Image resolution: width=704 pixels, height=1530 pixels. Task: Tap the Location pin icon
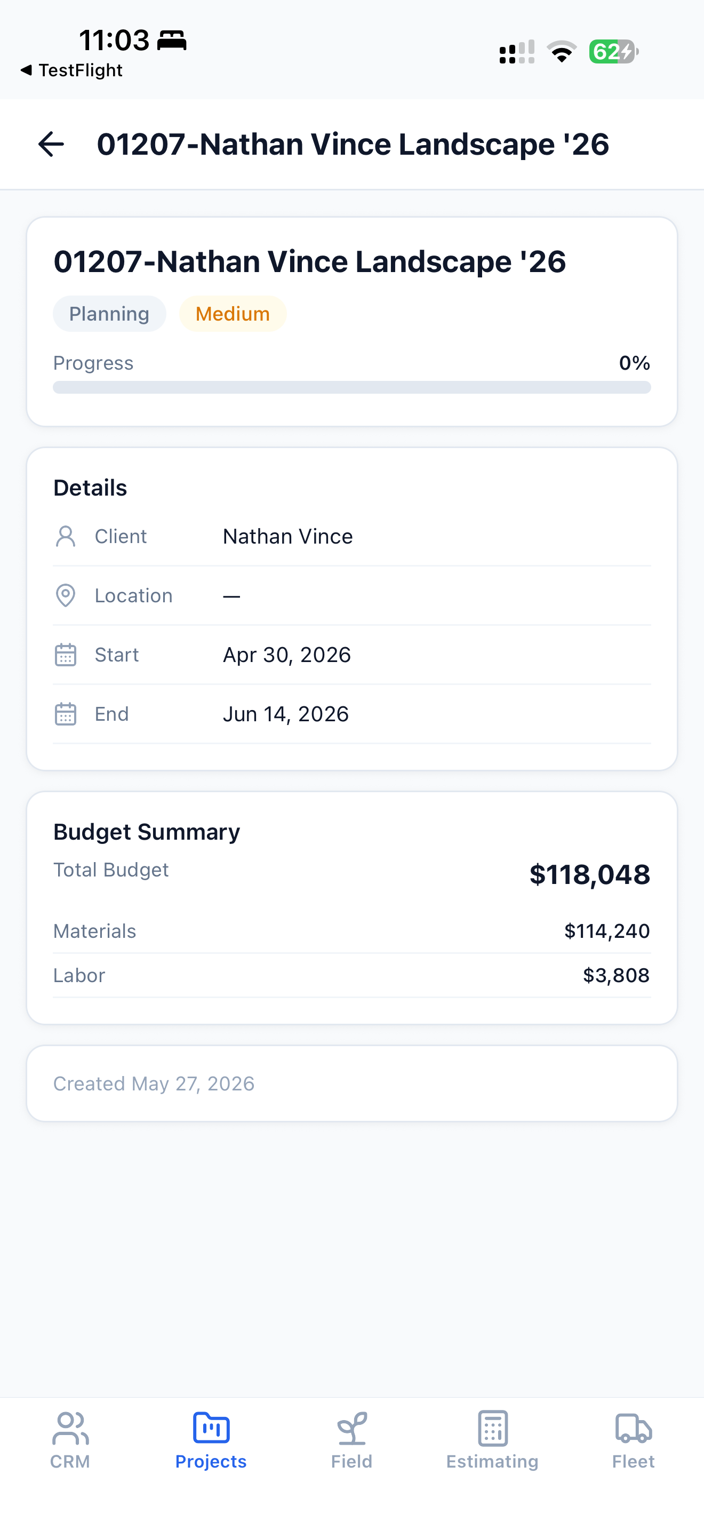point(65,595)
